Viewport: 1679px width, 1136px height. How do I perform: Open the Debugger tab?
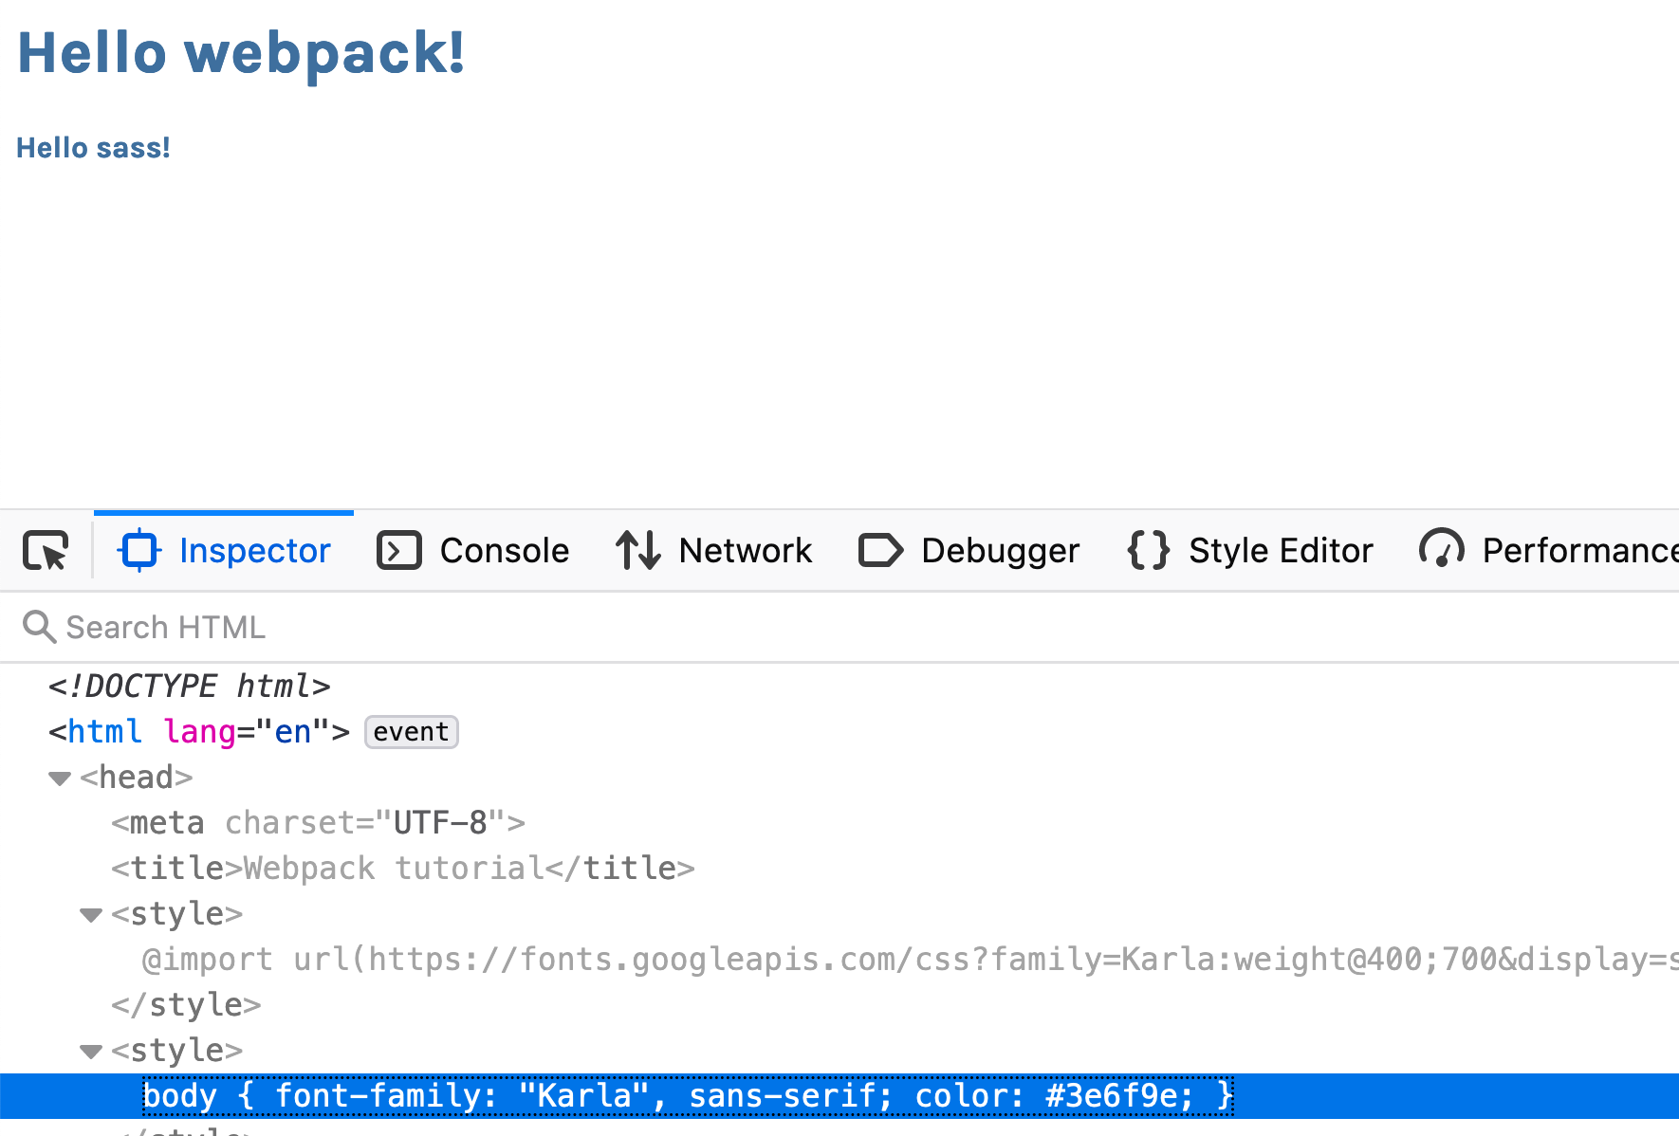[969, 550]
